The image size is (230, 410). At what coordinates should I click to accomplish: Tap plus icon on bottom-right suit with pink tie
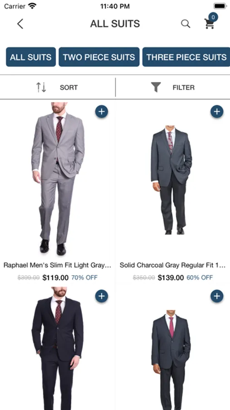click(217, 296)
